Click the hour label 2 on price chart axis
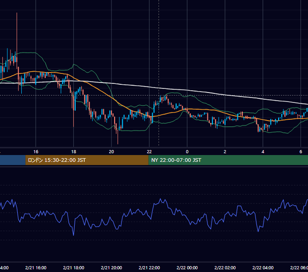308x272 pixels. [225, 152]
